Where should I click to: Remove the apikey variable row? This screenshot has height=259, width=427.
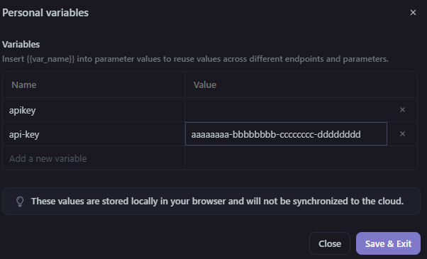(402, 110)
